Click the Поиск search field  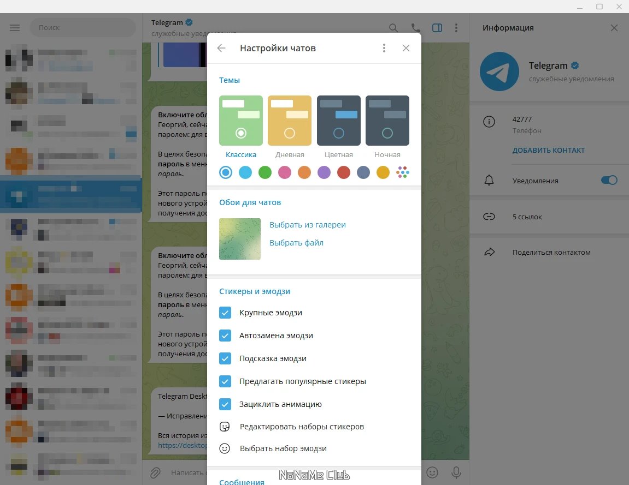click(82, 27)
